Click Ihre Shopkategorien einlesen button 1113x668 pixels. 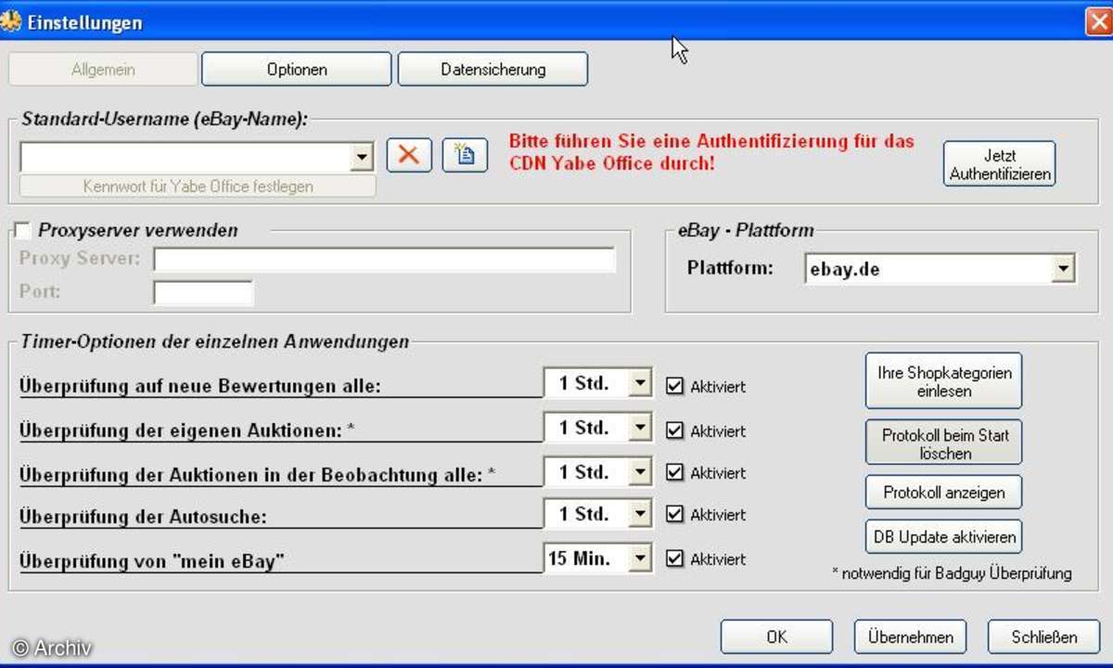click(x=944, y=380)
